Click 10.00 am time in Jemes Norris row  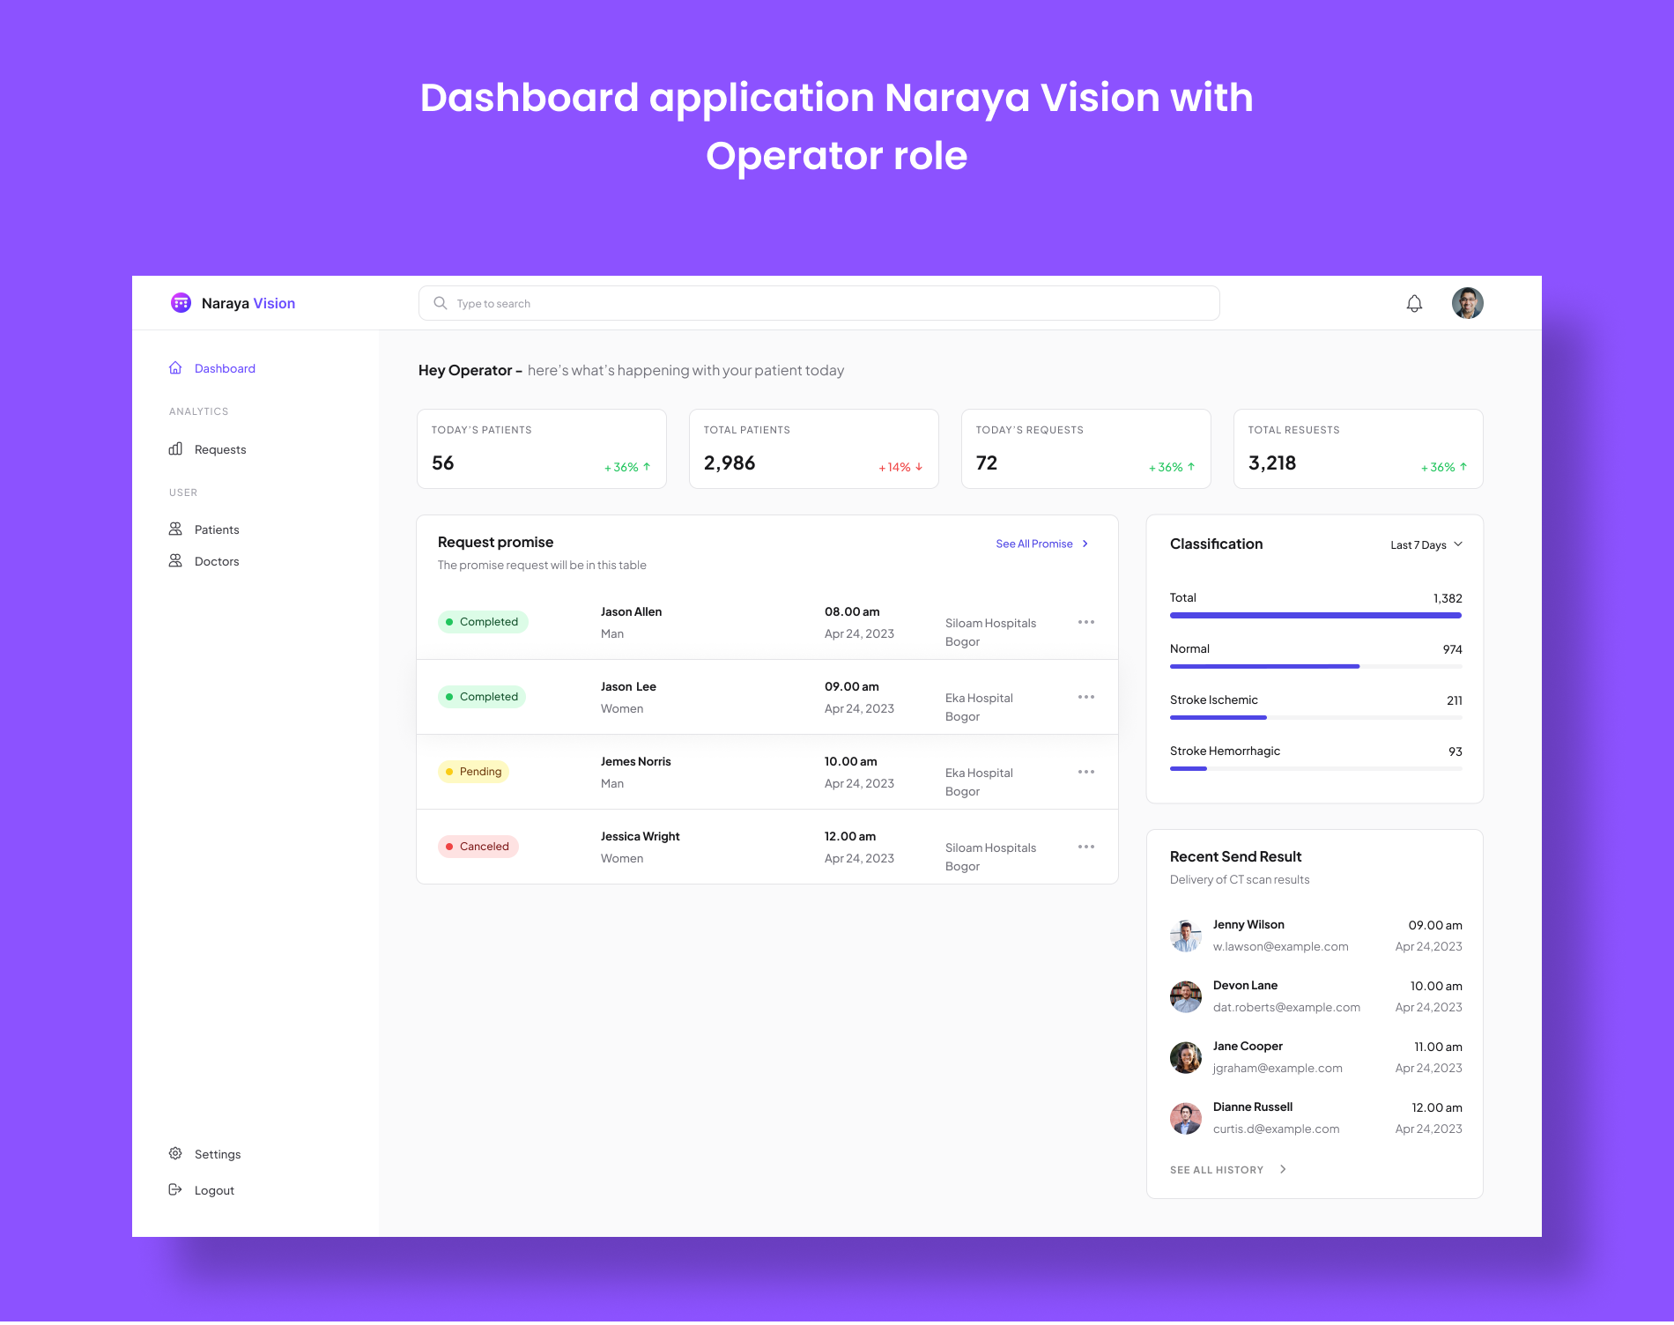pyautogui.click(x=850, y=761)
